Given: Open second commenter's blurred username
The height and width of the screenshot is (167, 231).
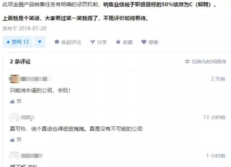Looking at the screenshot, I should (x=28, y=117).
